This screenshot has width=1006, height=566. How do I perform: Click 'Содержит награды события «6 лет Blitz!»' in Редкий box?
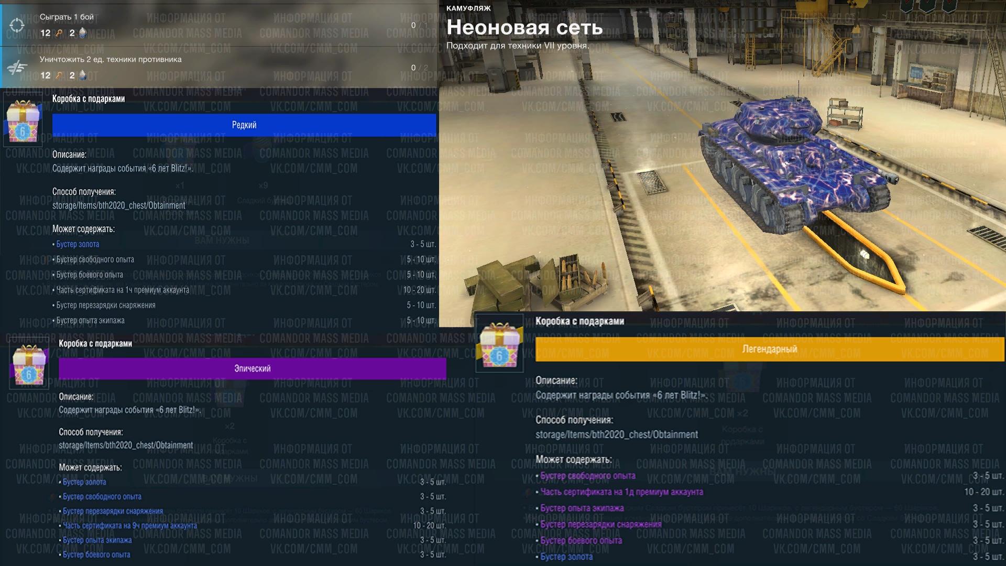coord(123,169)
